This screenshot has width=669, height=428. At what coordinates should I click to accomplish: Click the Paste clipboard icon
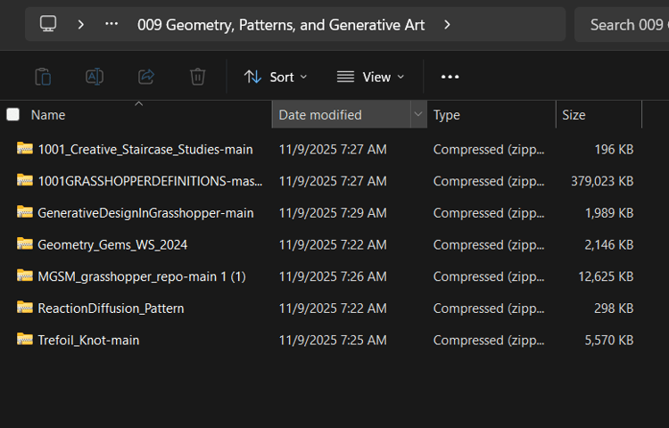43,77
